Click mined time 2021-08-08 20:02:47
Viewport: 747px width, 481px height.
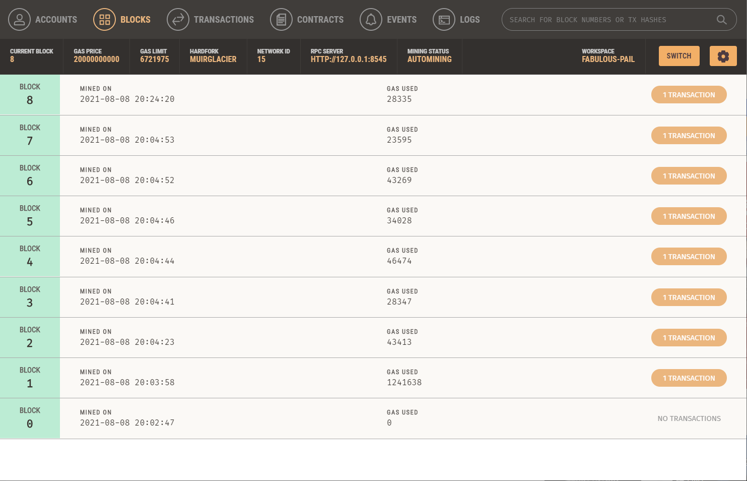(x=127, y=423)
